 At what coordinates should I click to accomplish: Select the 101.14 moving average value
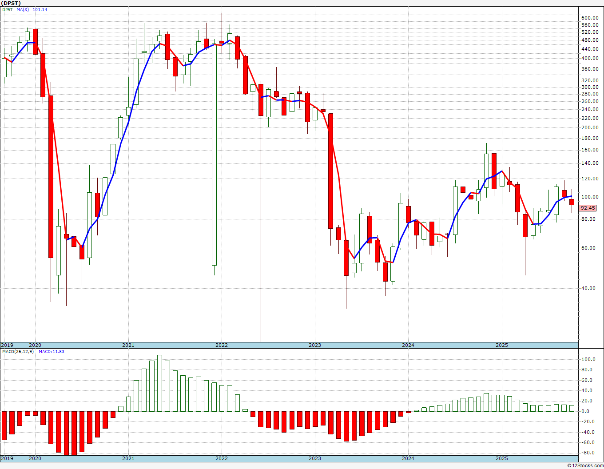pos(40,9)
